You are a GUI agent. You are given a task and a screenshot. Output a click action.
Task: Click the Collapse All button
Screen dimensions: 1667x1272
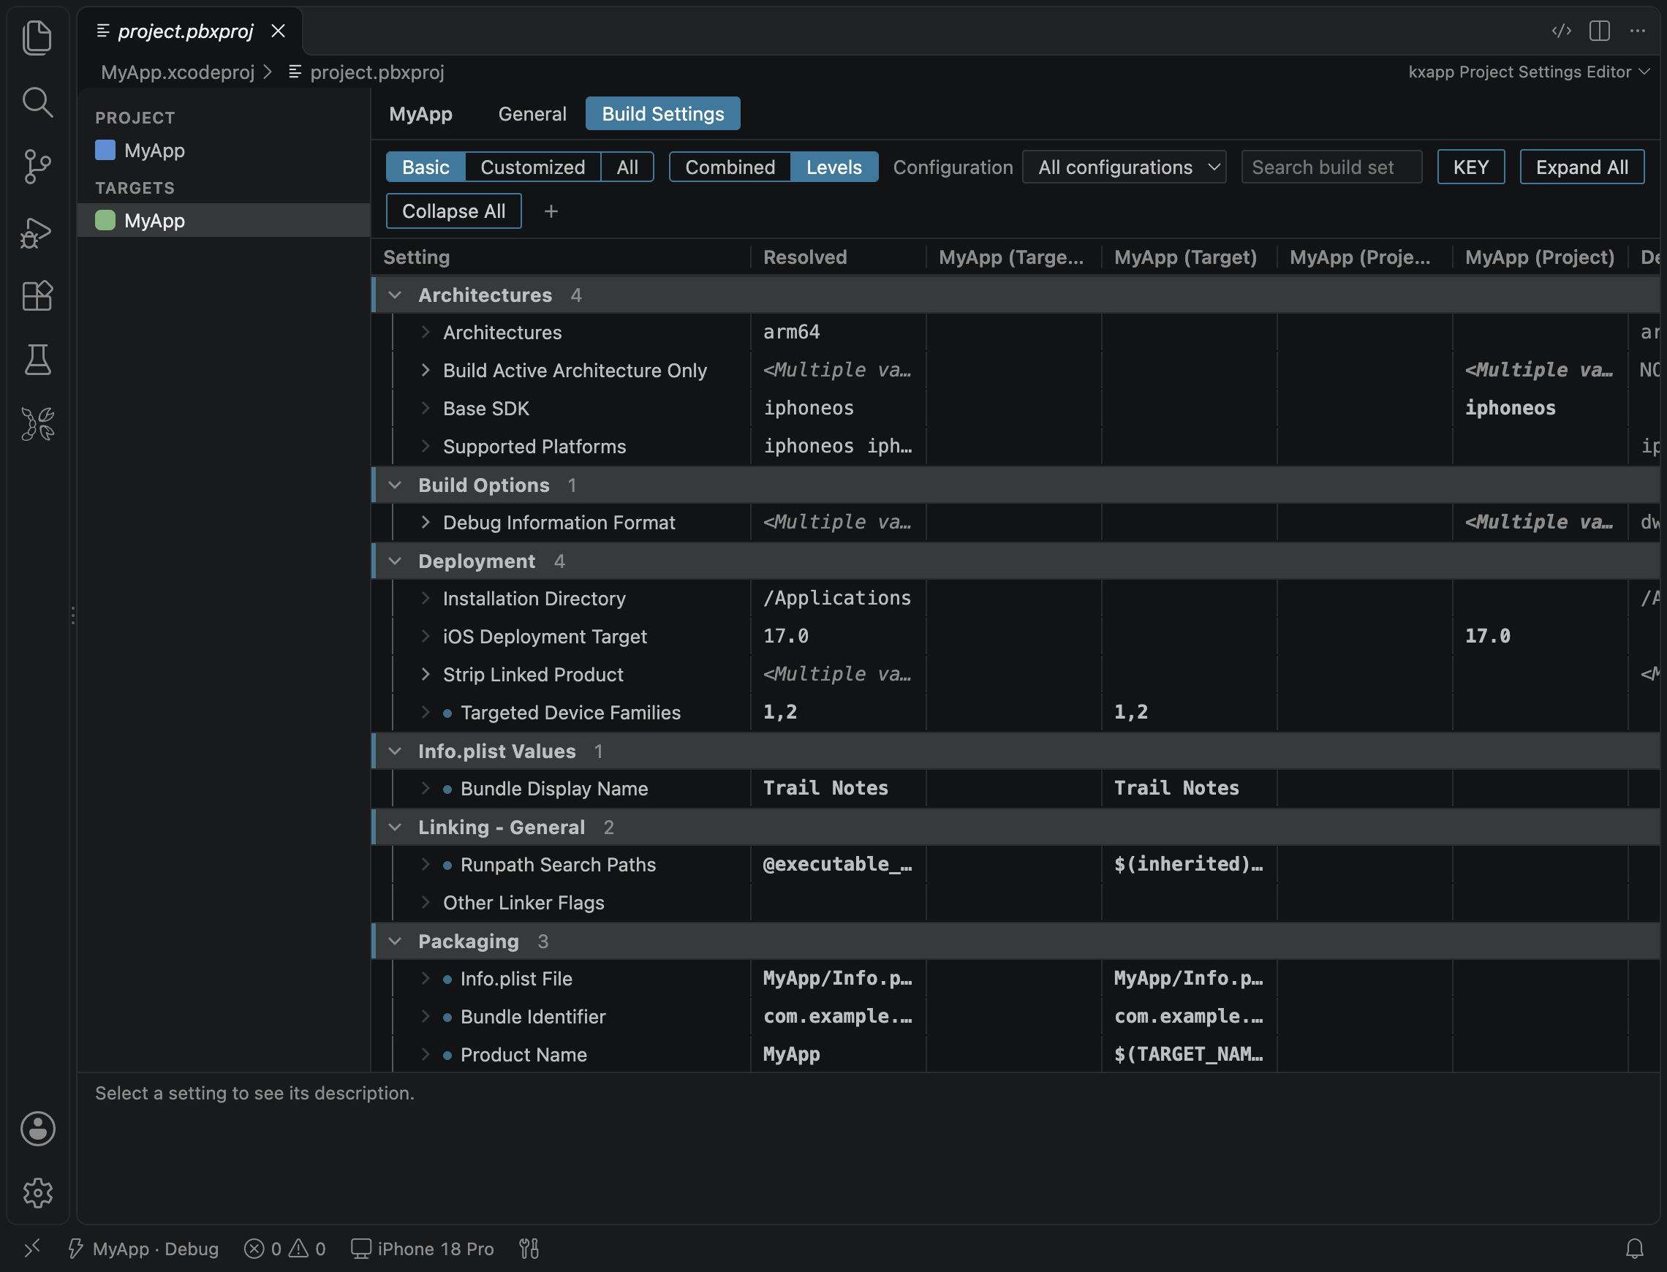coord(453,211)
